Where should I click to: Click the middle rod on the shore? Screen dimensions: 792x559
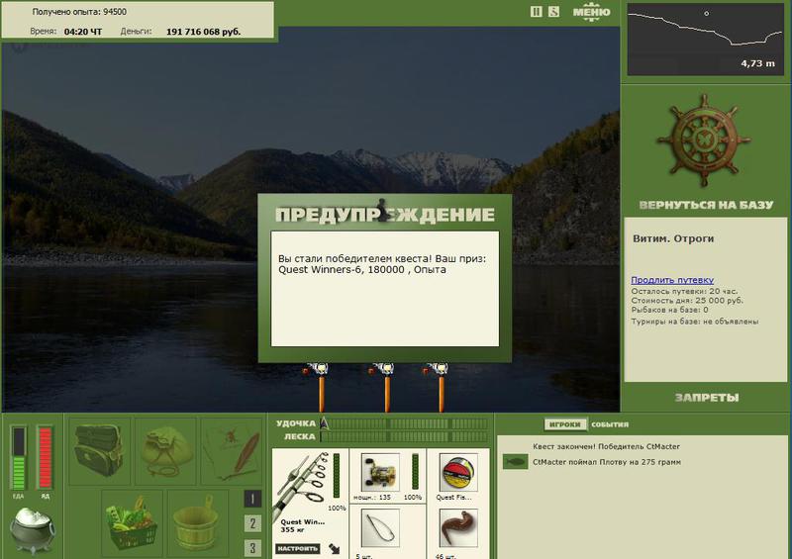pyautogui.click(x=386, y=386)
